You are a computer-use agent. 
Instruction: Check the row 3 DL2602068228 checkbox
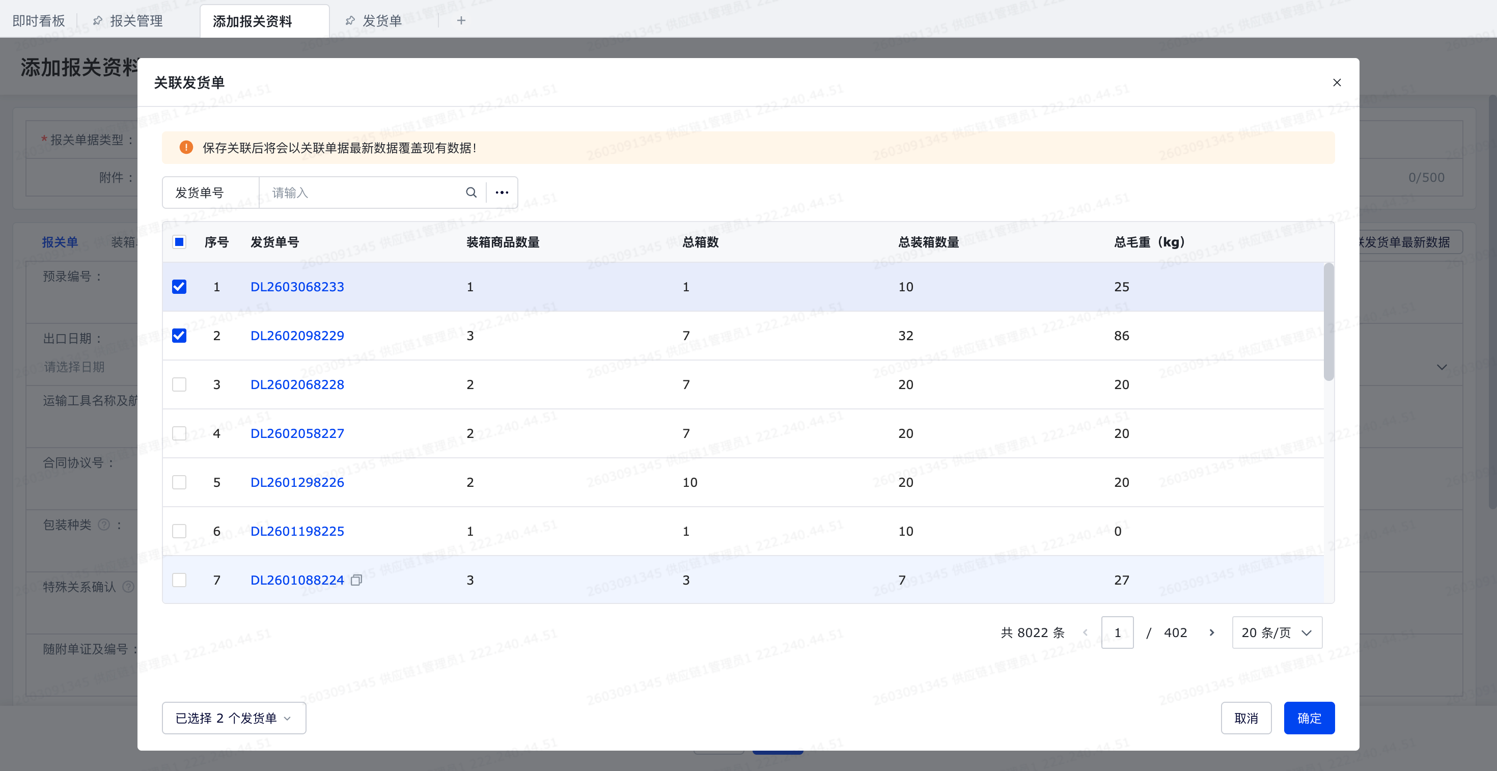click(x=179, y=384)
